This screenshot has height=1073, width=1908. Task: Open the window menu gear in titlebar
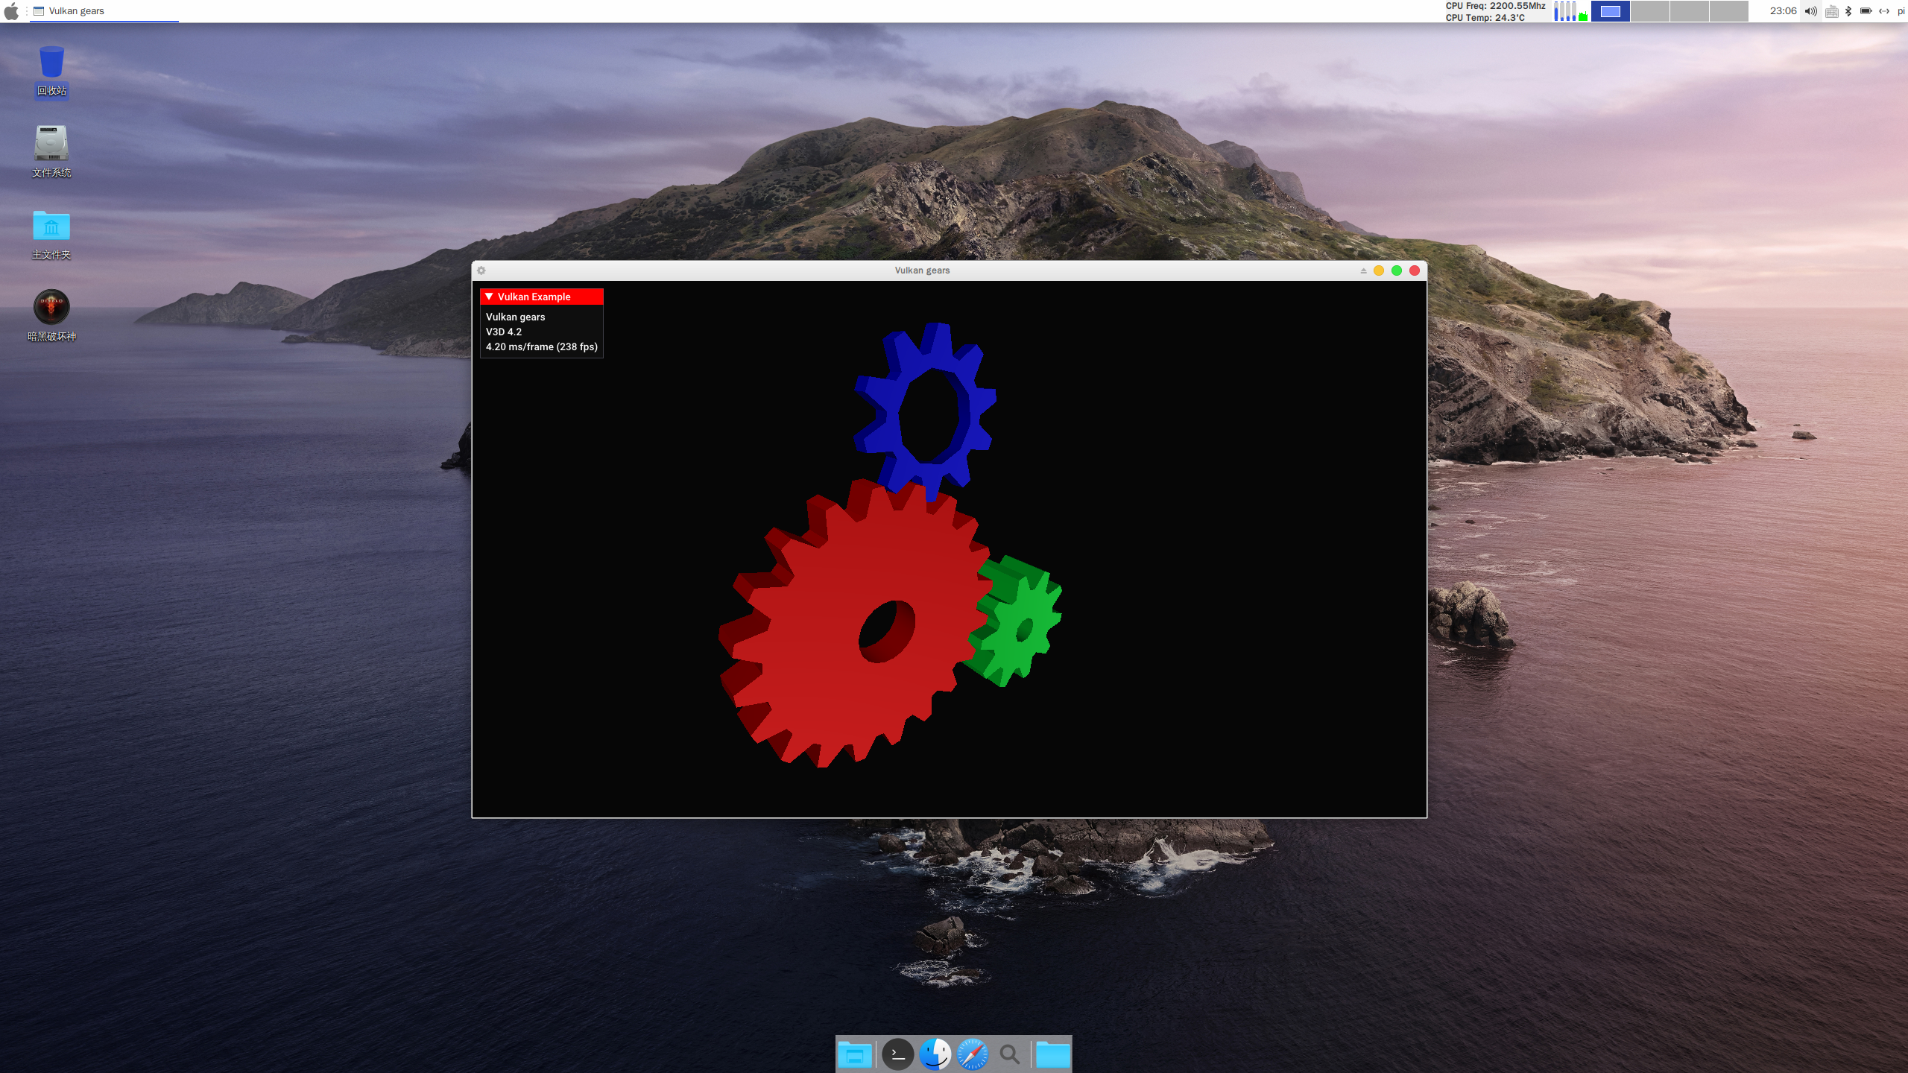pyautogui.click(x=481, y=270)
